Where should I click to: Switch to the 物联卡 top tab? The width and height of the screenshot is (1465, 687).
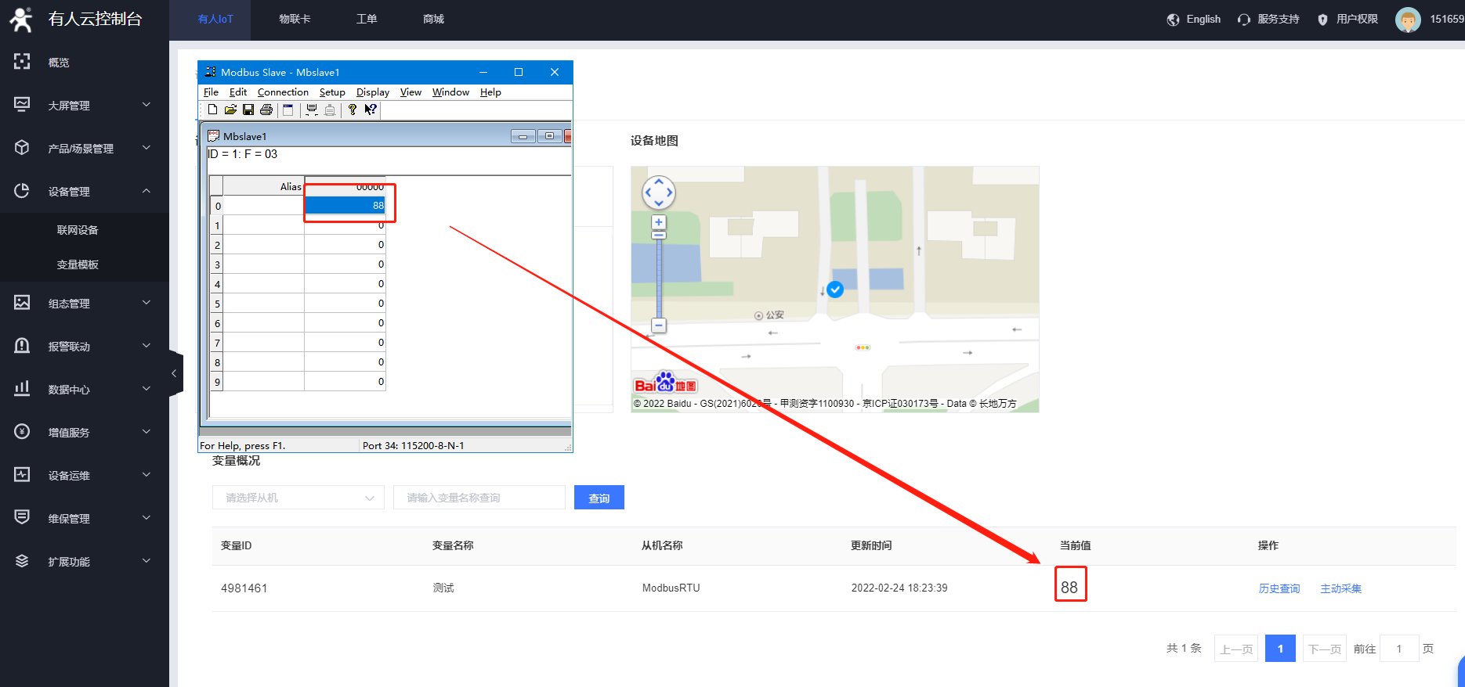click(x=295, y=20)
